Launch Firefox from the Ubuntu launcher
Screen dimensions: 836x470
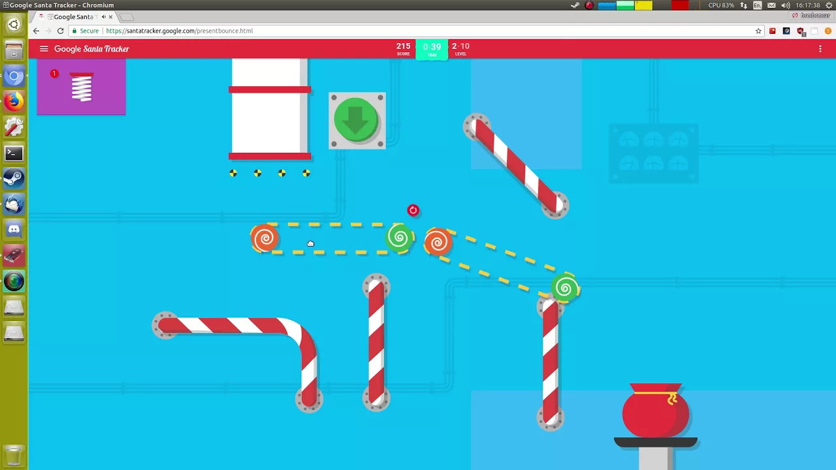(x=14, y=101)
